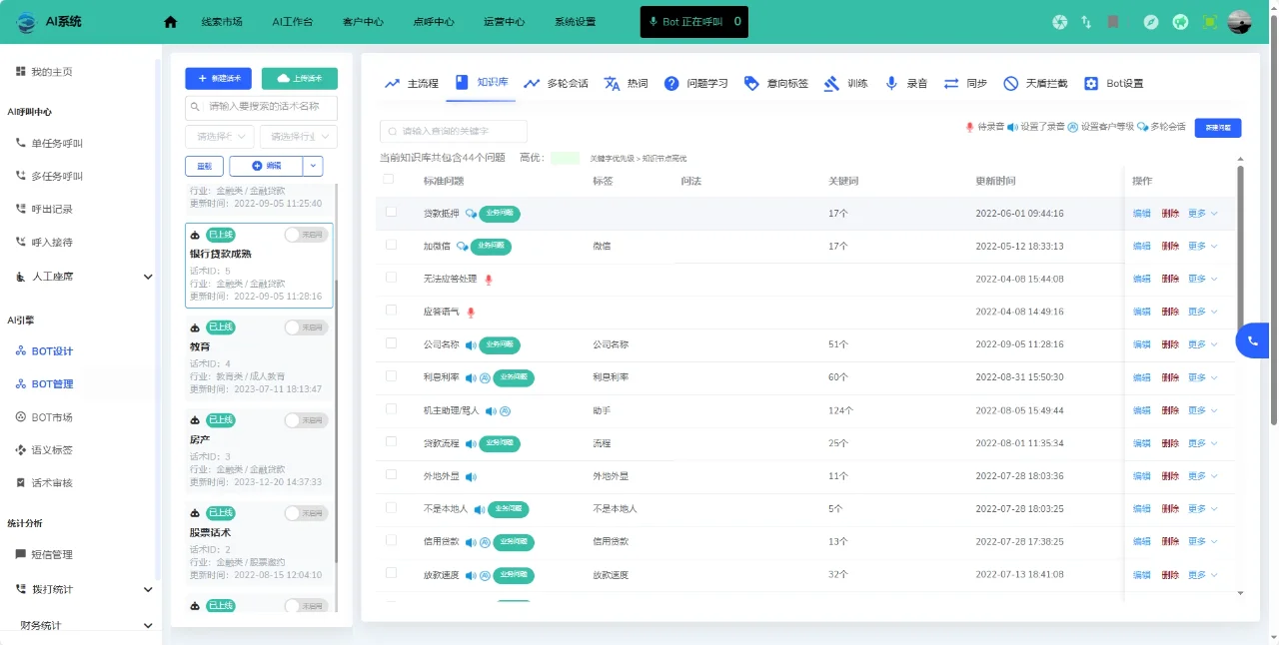The width and height of the screenshot is (1279, 645).
Task: Click the red microphone icon beside 无法应答处理
Action: 489,280
